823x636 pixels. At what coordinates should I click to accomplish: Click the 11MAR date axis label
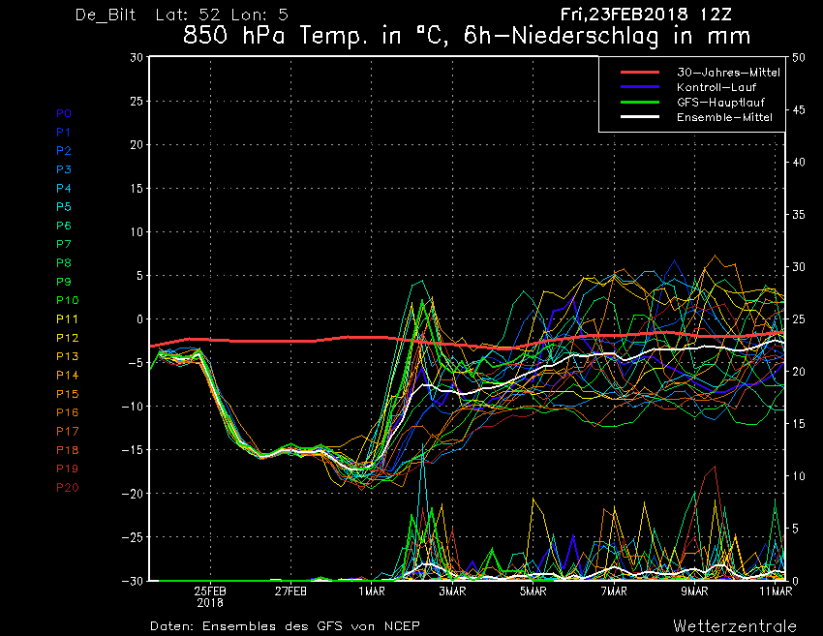[x=776, y=591]
